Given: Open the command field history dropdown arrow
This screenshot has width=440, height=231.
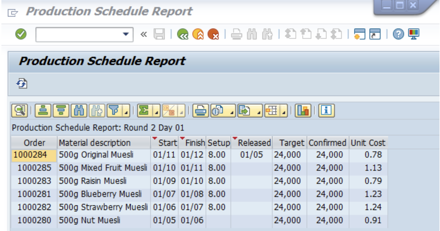Looking at the screenshot, I should click(126, 34).
